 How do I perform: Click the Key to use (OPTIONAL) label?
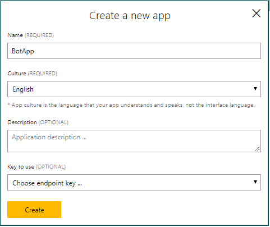(36, 167)
